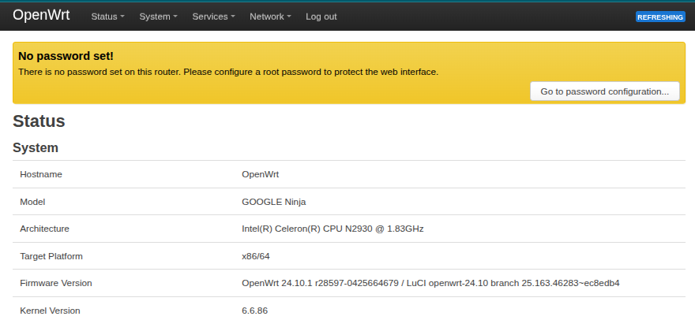The height and width of the screenshot is (320, 695).
Task: Select the hostname value 'OpenWrt' in the table
Action: tap(260, 174)
